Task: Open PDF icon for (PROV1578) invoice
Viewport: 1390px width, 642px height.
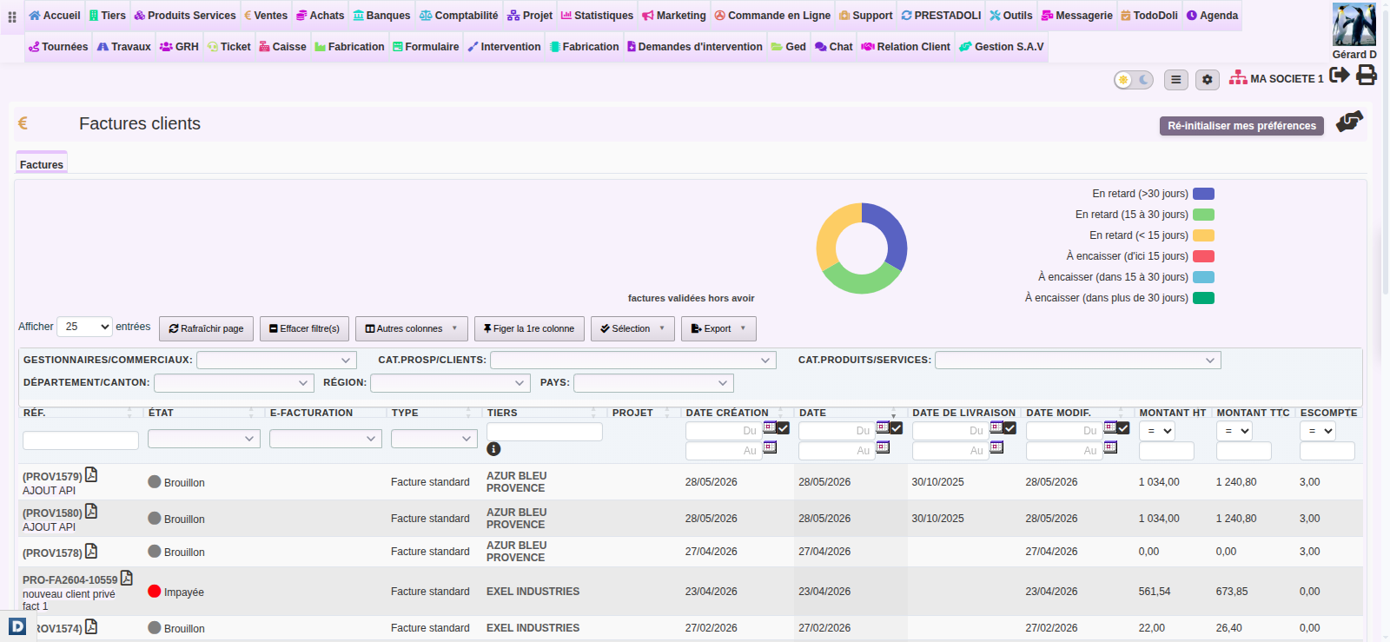Action: click(x=91, y=551)
